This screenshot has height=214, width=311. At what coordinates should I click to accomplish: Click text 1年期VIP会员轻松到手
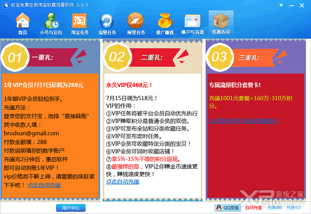(33, 99)
